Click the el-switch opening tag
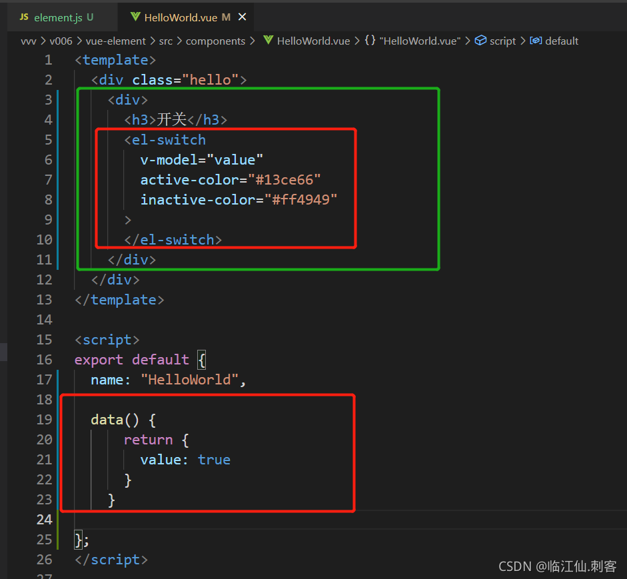Image resolution: width=627 pixels, height=579 pixels. point(165,140)
